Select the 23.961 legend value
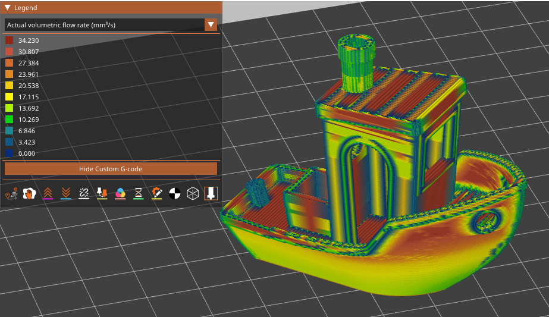This screenshot has height=317, width=549. point(29,74)
